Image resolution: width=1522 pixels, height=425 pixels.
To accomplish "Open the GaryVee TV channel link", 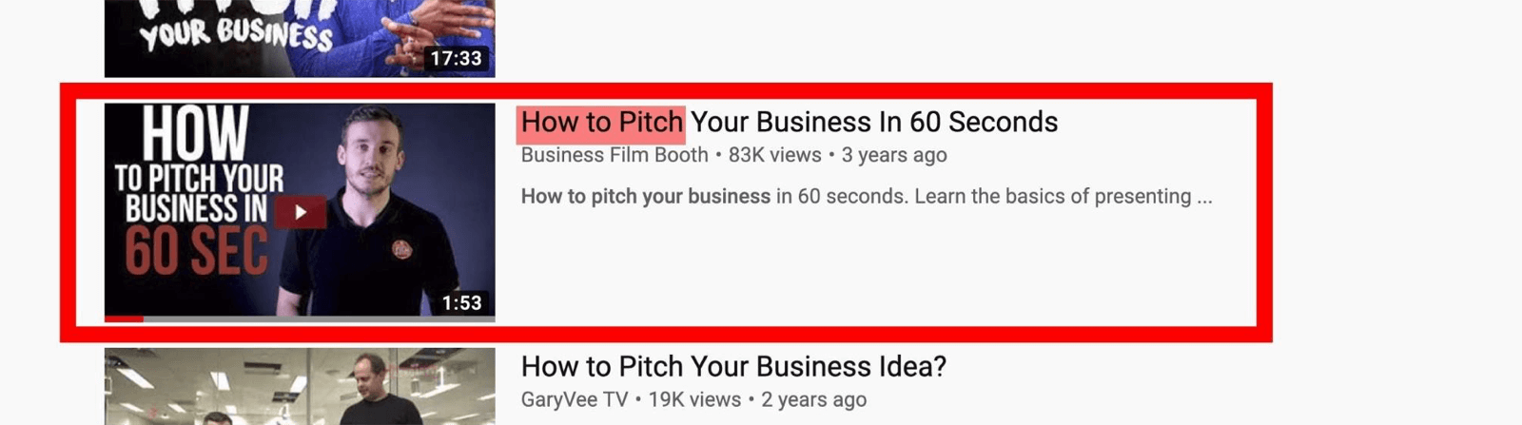I will [575, 399].
